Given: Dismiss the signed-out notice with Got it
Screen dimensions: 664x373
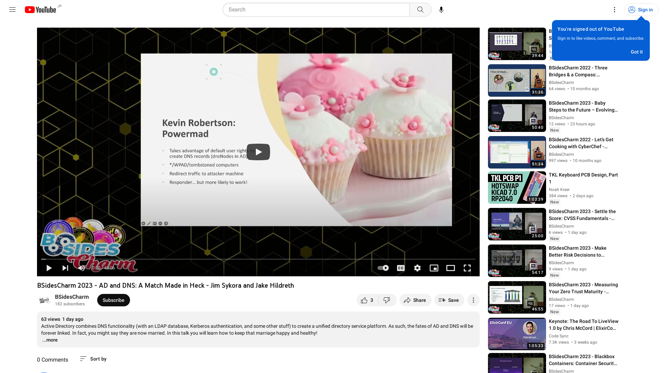Looking at the screenshot, I should [x=636, y=52].
